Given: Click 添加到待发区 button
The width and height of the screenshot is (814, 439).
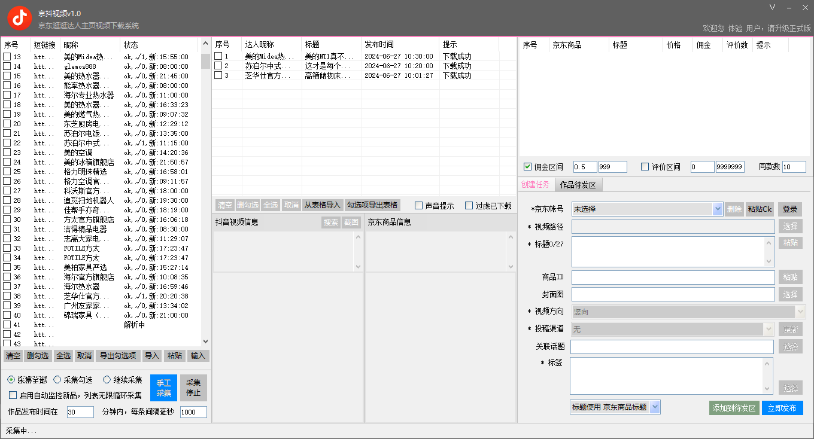Looking at the screenshot, I should (x=734, y=408).
